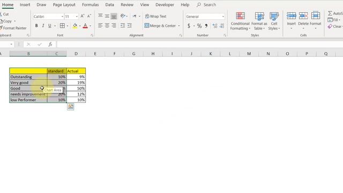Click Copy button
Viewport: 343px width, 193px height.
click(6, 21)
